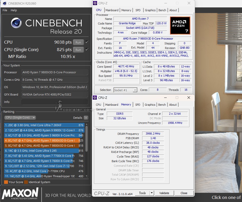Click the brown Identical System legend swatch
This screenshot has height=202, width=242.
[26, 182]
